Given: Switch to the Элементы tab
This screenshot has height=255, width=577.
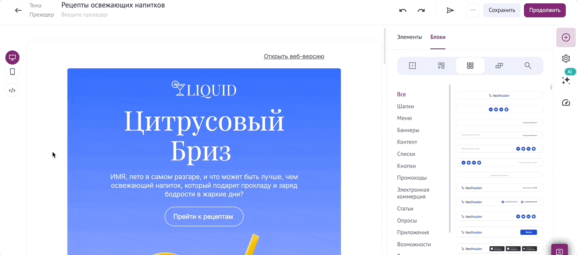Looking at the screenshot, I should click(410, 37).
